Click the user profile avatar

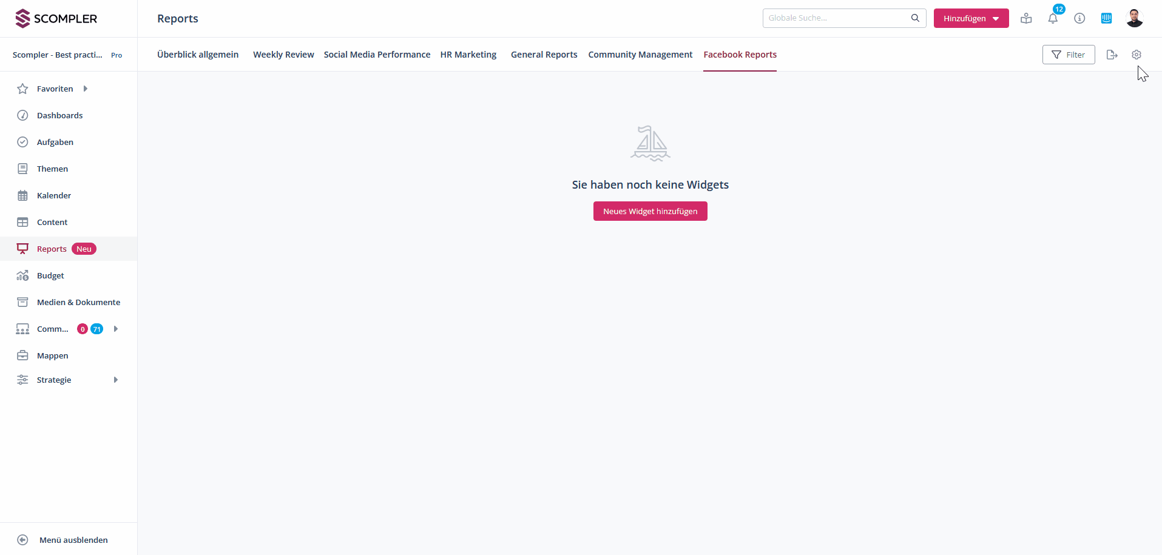point(1134,18)
